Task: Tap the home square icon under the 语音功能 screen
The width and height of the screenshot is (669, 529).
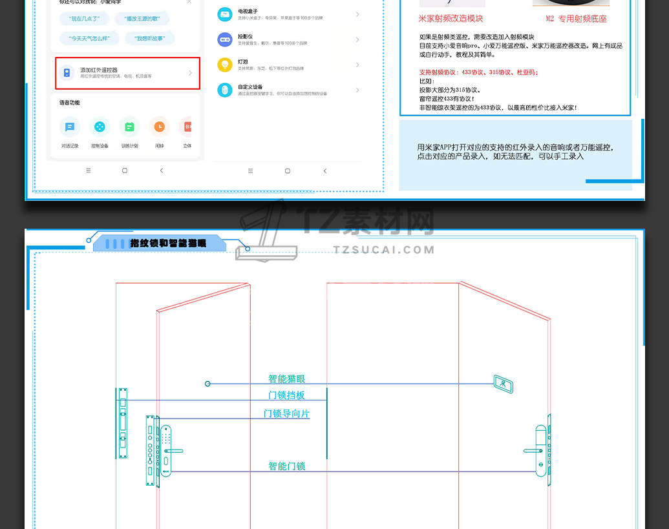Action: pos(125,171)
